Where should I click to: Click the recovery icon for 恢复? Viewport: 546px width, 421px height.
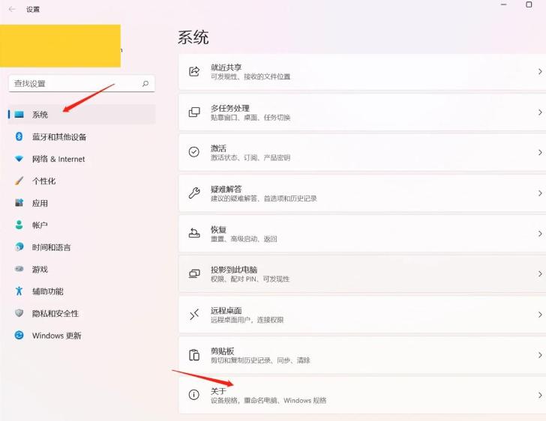[x=194, y=233]
